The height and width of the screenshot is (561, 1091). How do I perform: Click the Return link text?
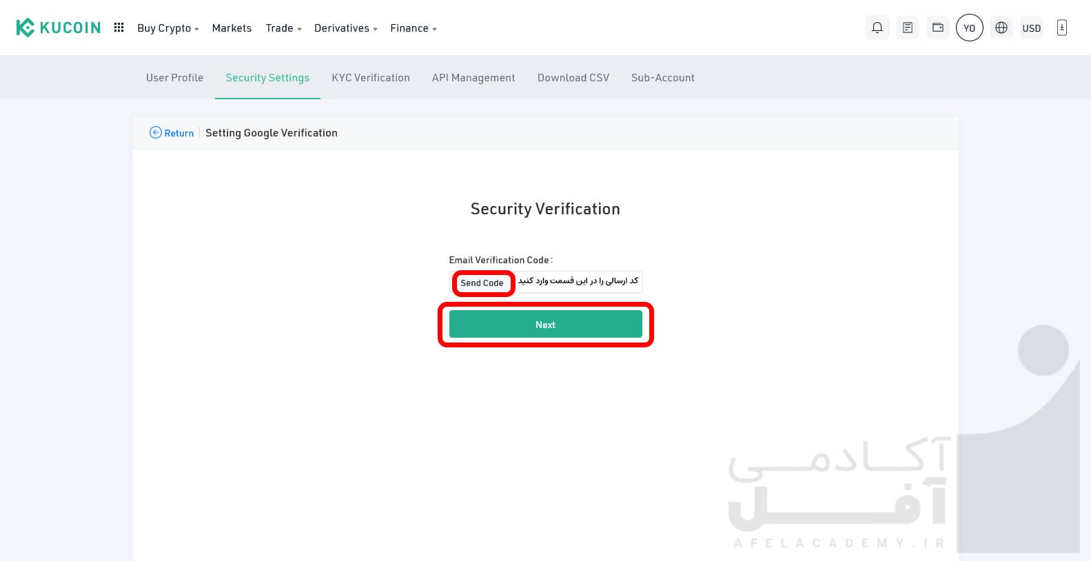tap(179, 133)
